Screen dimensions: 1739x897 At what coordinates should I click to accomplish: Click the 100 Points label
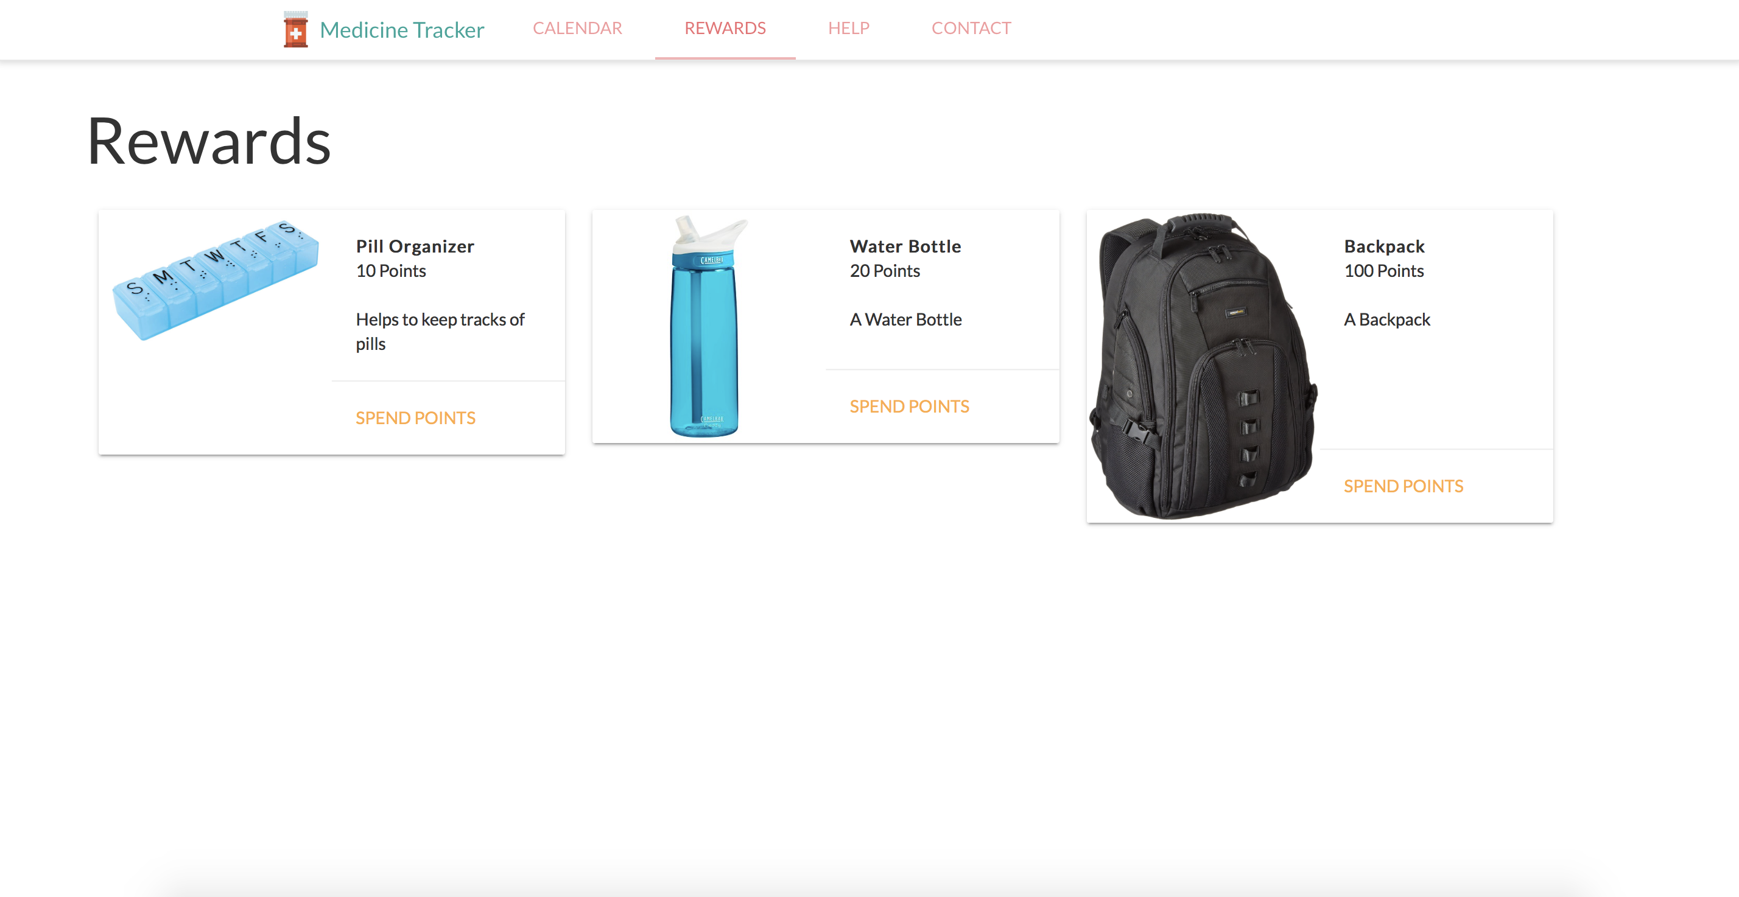[1384, 271]
